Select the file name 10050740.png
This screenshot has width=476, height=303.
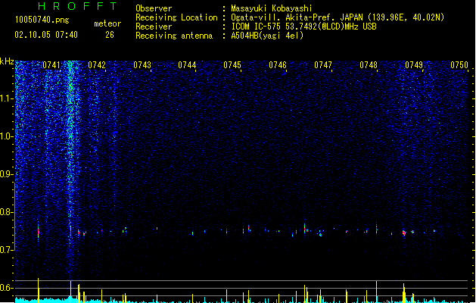[x=42, y=20]
